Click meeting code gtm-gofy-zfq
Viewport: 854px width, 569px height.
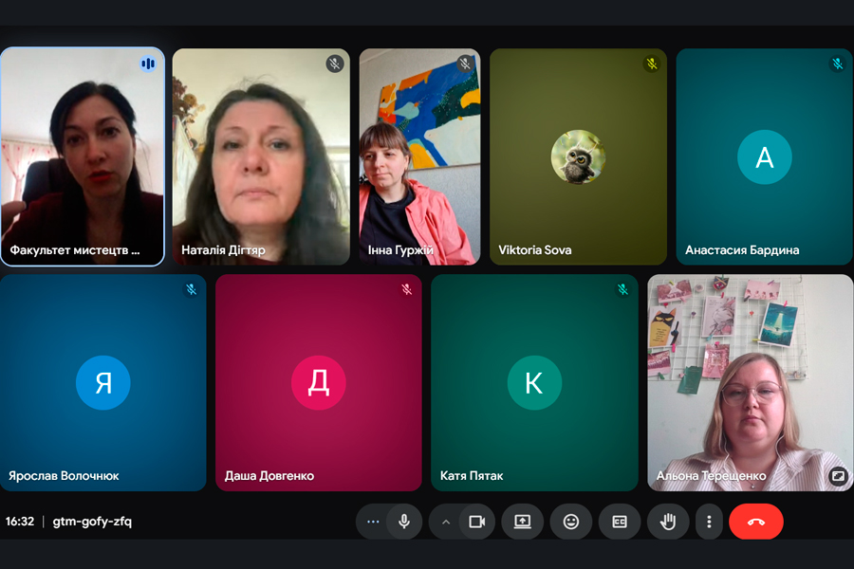coord(92,522)
